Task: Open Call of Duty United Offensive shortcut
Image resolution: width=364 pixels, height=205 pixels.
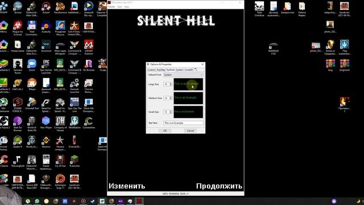Action: pyautogui.click(x=75, y=28)
